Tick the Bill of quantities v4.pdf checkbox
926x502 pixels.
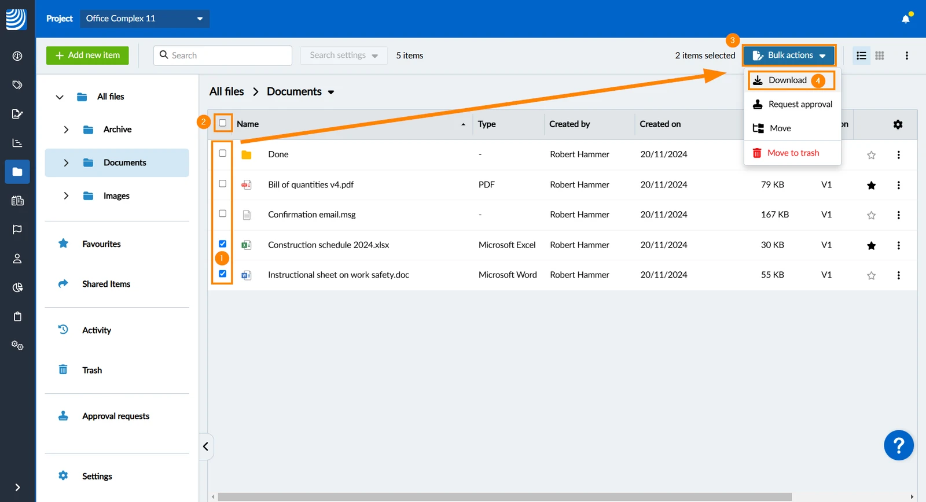(222, 183)
